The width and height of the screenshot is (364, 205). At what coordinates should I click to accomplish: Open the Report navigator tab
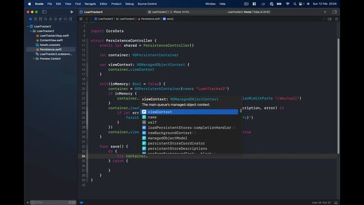pyautogui.click(x=71, y=19)
